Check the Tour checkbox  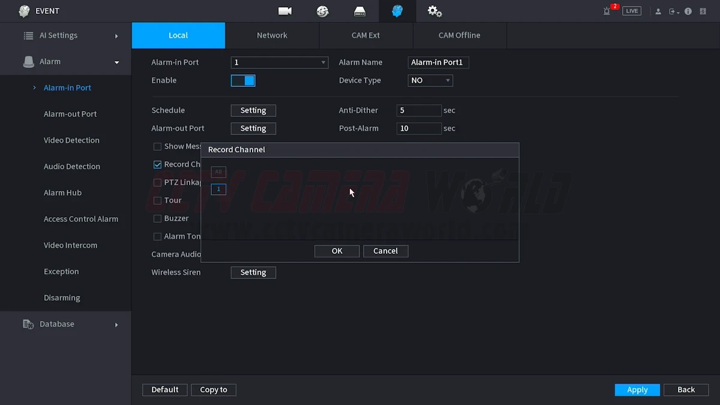coord(157,200)
